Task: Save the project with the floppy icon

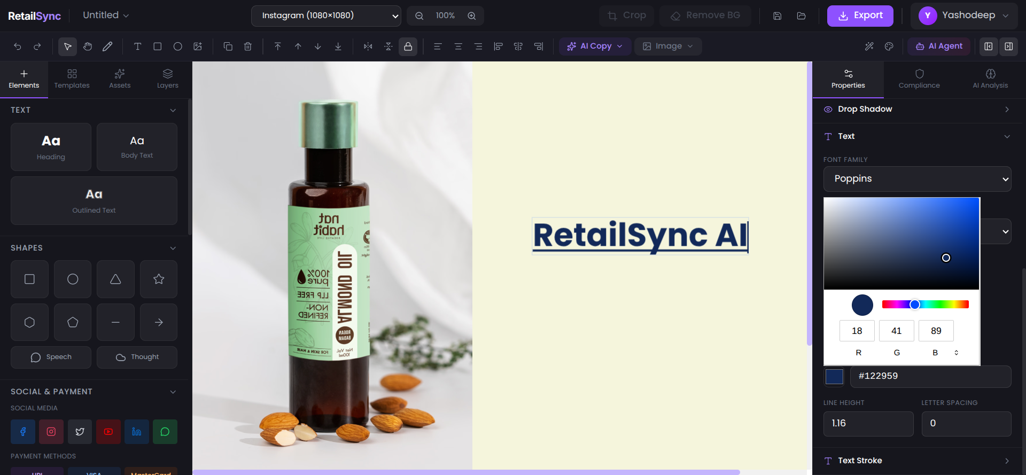Action: [x=778, y=16]
